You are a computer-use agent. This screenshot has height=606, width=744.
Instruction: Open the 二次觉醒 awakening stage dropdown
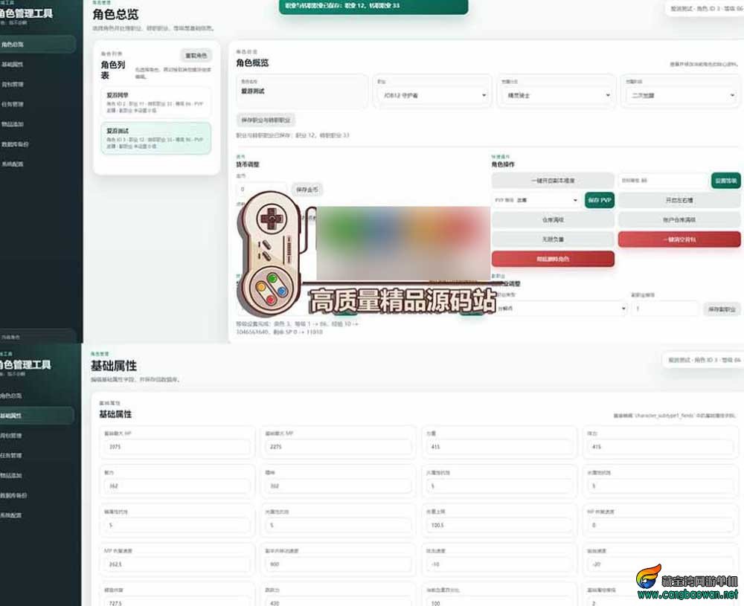[681, 95]
